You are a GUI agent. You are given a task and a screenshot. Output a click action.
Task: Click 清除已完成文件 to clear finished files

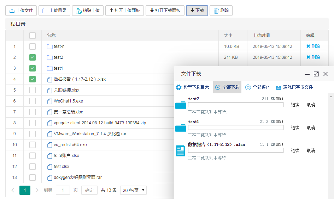[x=294, y=87]
